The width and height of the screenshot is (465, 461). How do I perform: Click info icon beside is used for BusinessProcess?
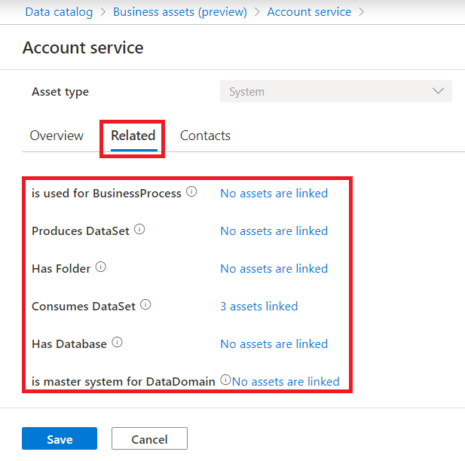click(191, 192)
